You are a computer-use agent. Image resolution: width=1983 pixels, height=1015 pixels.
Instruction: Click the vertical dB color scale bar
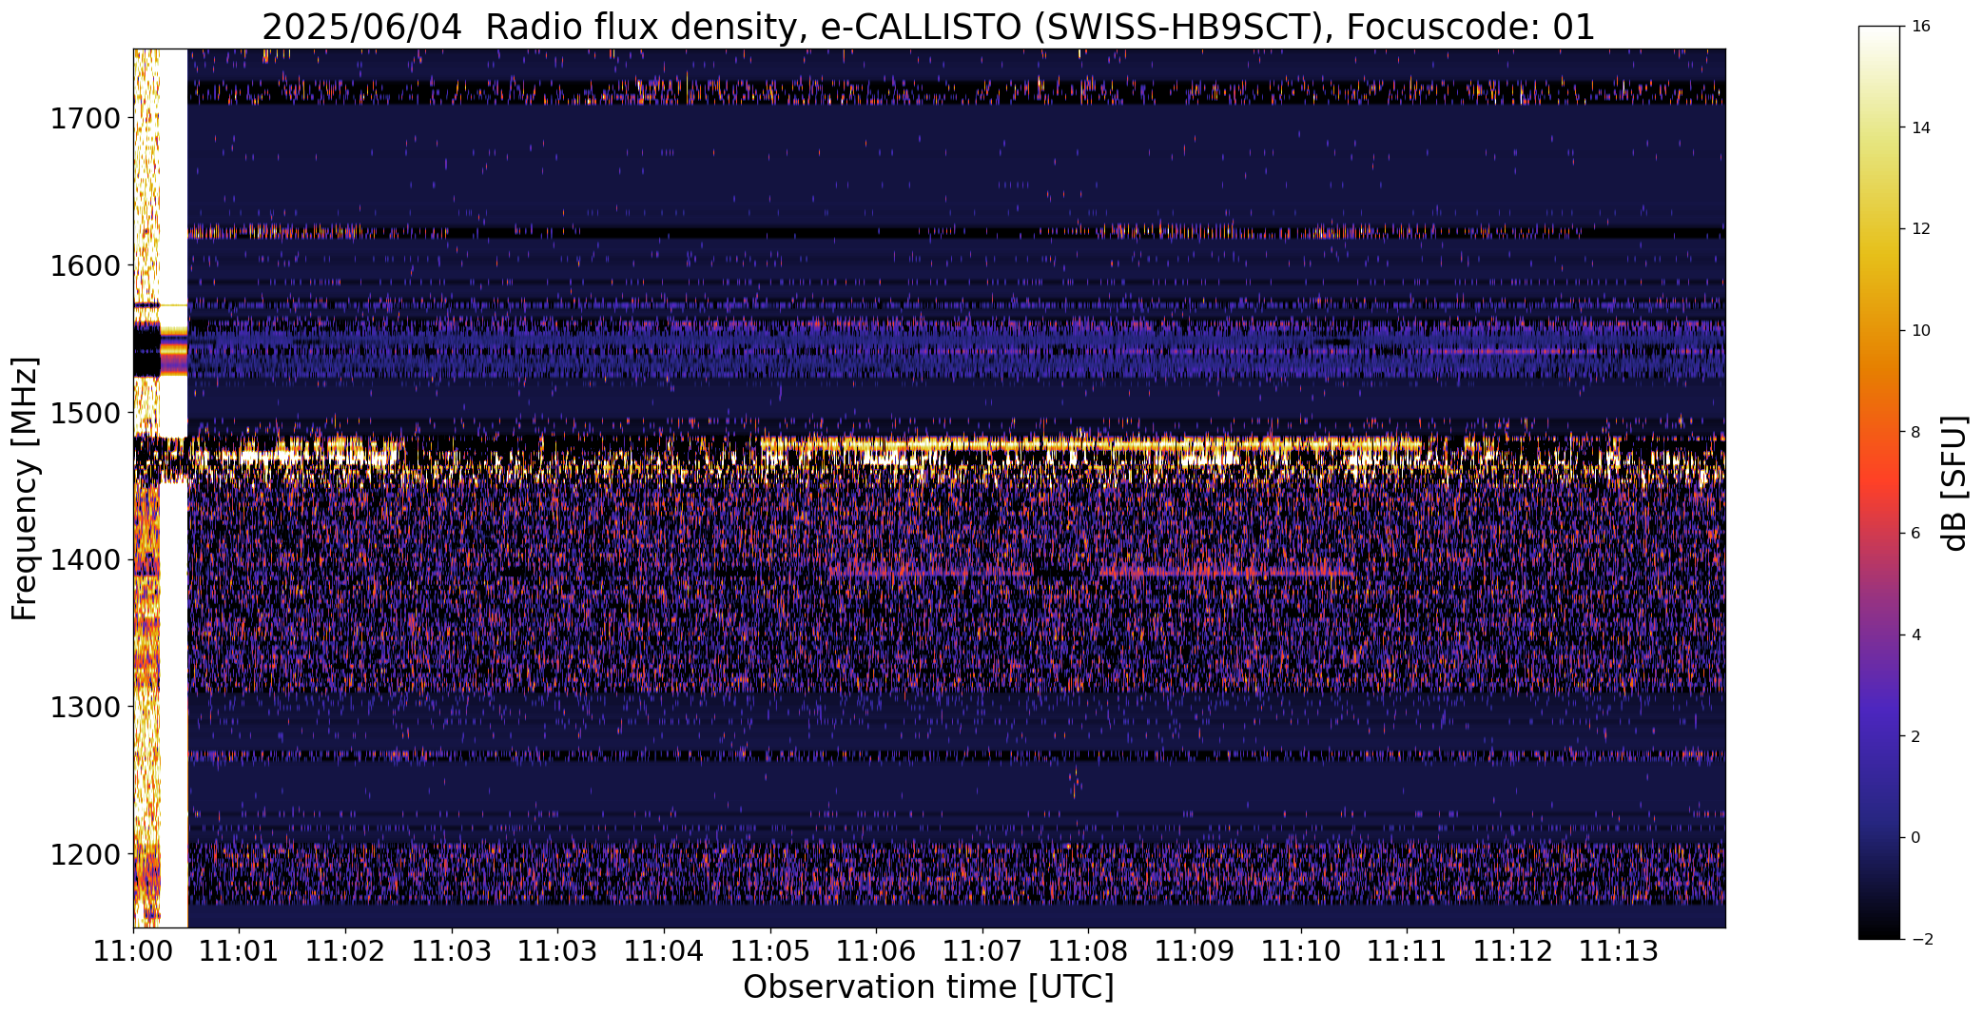point(1879,482)
